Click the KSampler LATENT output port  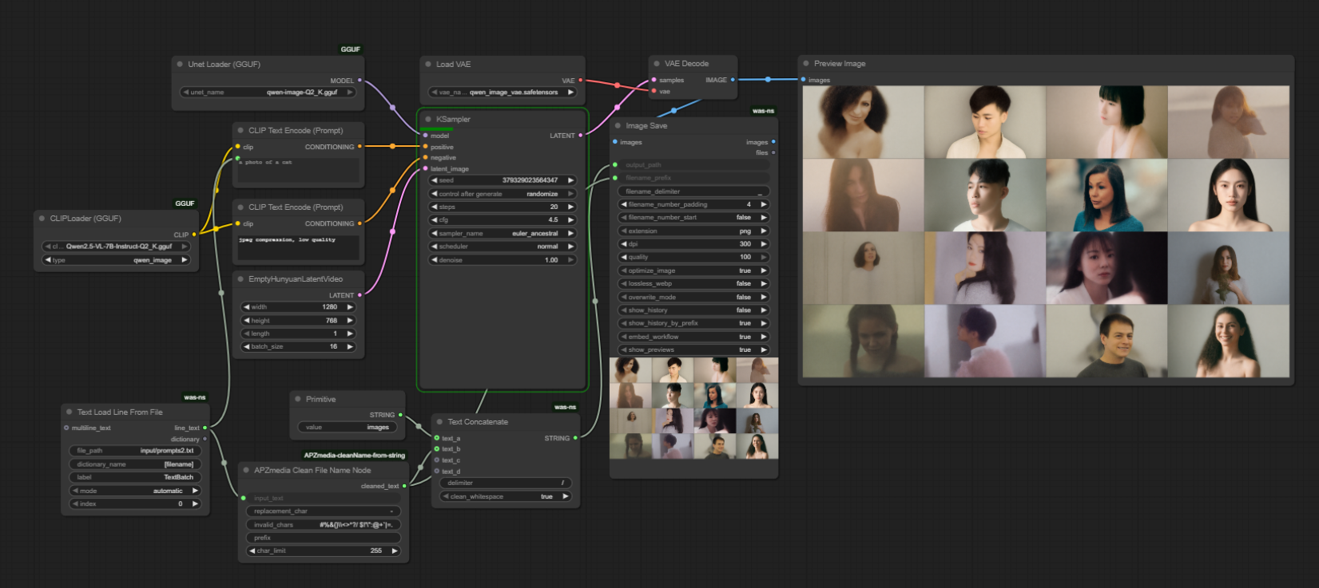[581, 136]
